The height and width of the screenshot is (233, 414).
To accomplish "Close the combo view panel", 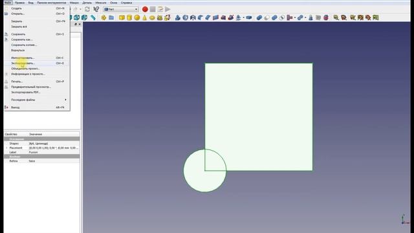I will coord(80,25).
